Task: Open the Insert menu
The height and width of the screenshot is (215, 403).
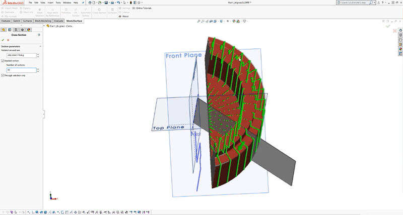Action: 50,3
